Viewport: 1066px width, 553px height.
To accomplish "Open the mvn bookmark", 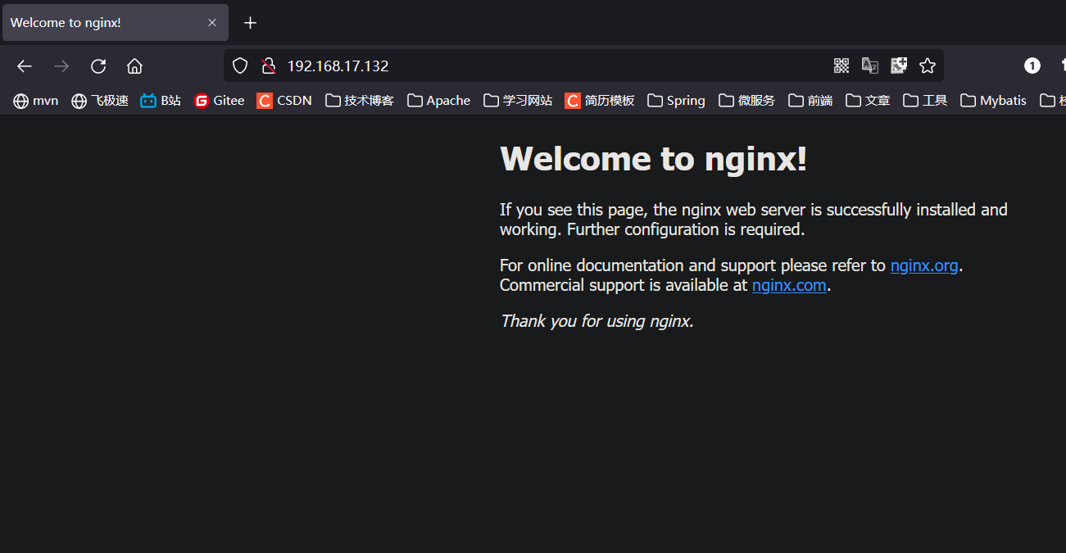I will point(36,101).
